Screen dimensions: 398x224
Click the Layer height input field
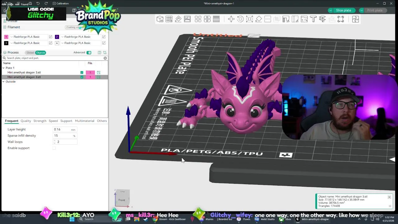65,129
